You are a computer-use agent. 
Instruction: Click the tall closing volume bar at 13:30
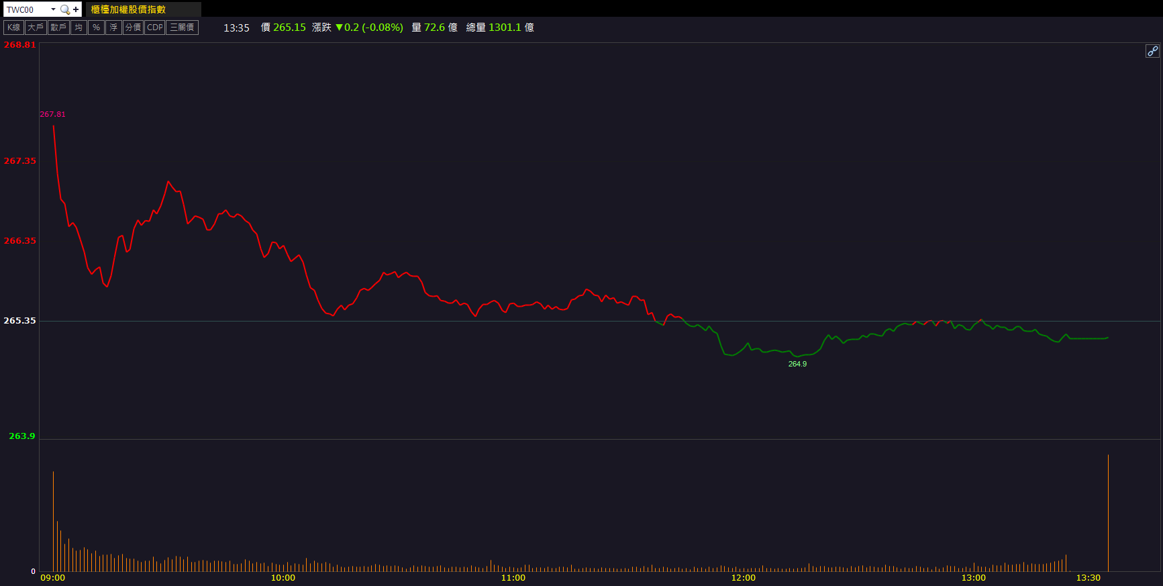pyautogui.click(x=1108, y=514)
